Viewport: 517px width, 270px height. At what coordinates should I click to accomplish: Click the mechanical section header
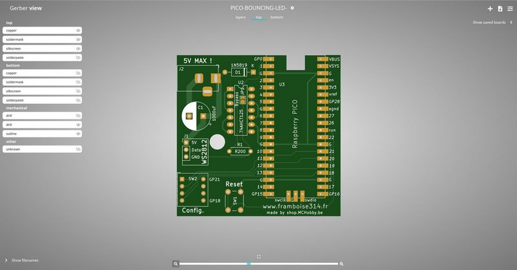(x=17, y=108)
